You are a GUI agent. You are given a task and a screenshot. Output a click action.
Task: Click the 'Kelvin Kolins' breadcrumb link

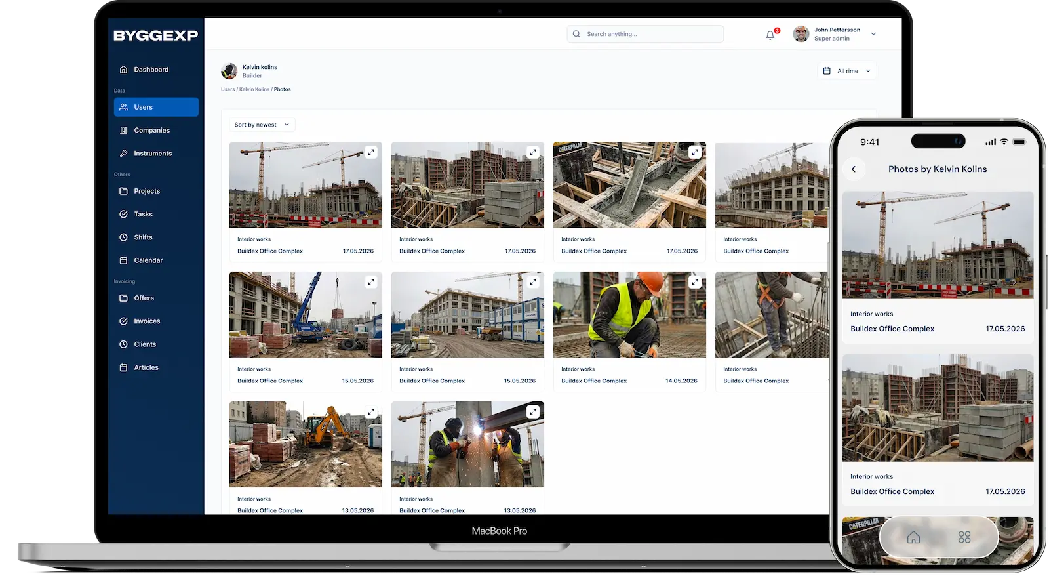254,89
